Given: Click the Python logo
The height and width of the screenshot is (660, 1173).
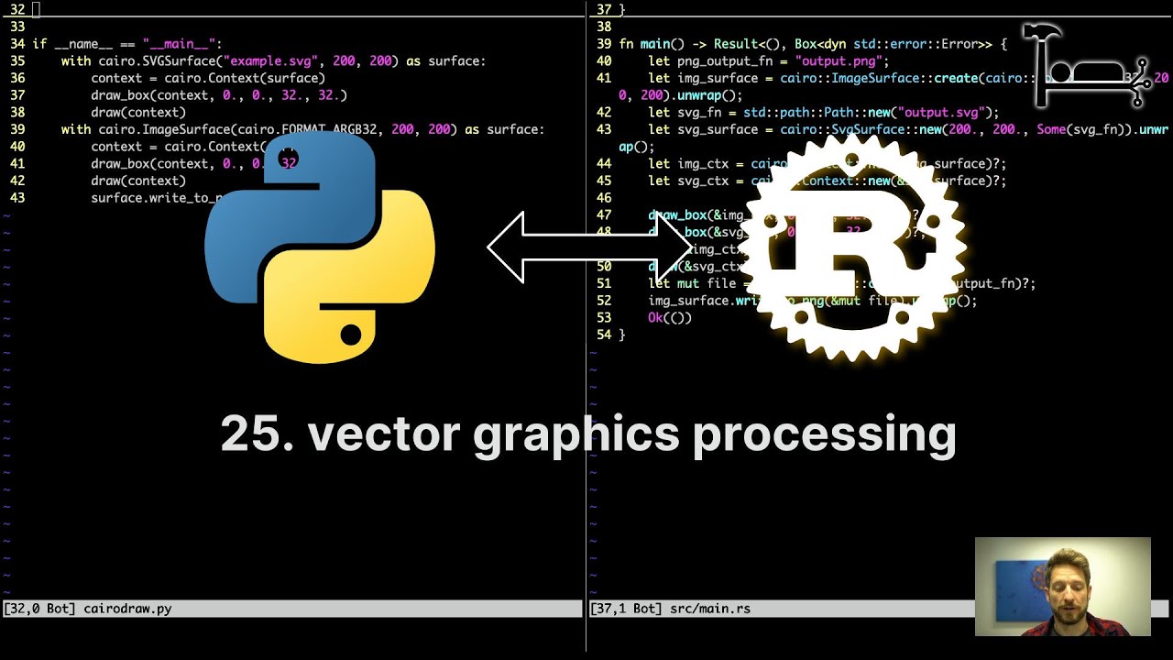Looking at the screenshot, I should coord(320,247).
